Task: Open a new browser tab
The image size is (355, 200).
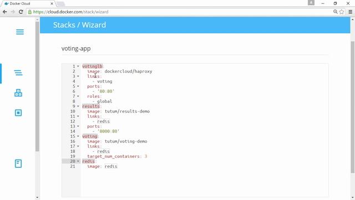Action: click(x=60, y=4)
